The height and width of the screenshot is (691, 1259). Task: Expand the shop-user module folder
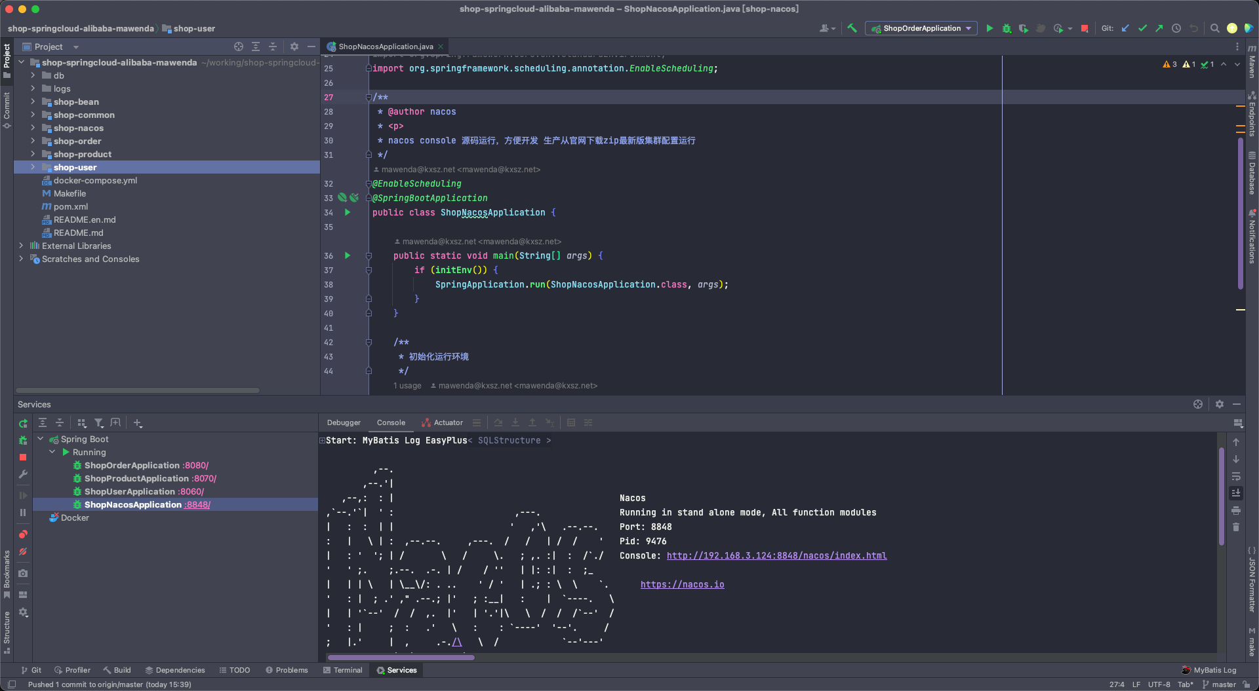pyautogui.click(x=33, y=167)
